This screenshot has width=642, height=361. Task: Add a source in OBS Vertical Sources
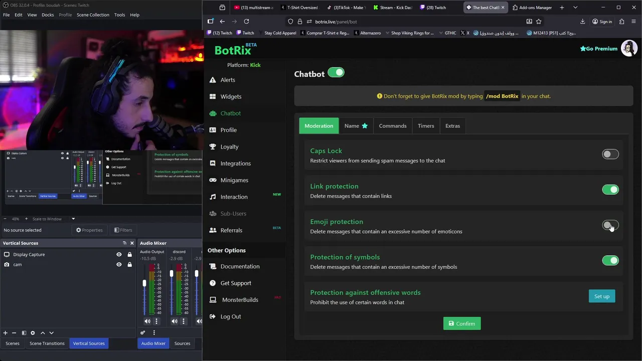6,333
